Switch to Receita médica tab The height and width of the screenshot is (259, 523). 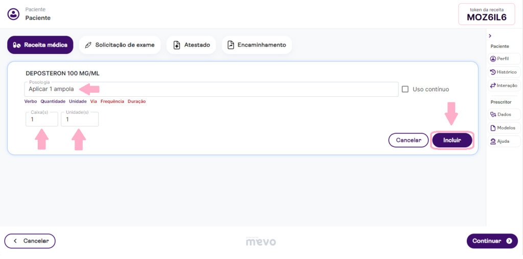point(40,45)
